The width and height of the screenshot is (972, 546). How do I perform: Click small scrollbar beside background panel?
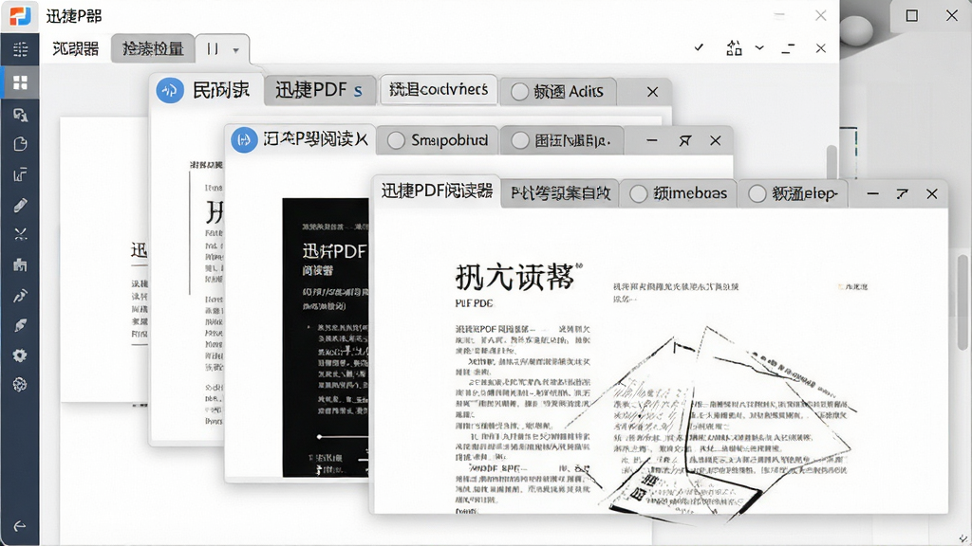pos(832,162)
